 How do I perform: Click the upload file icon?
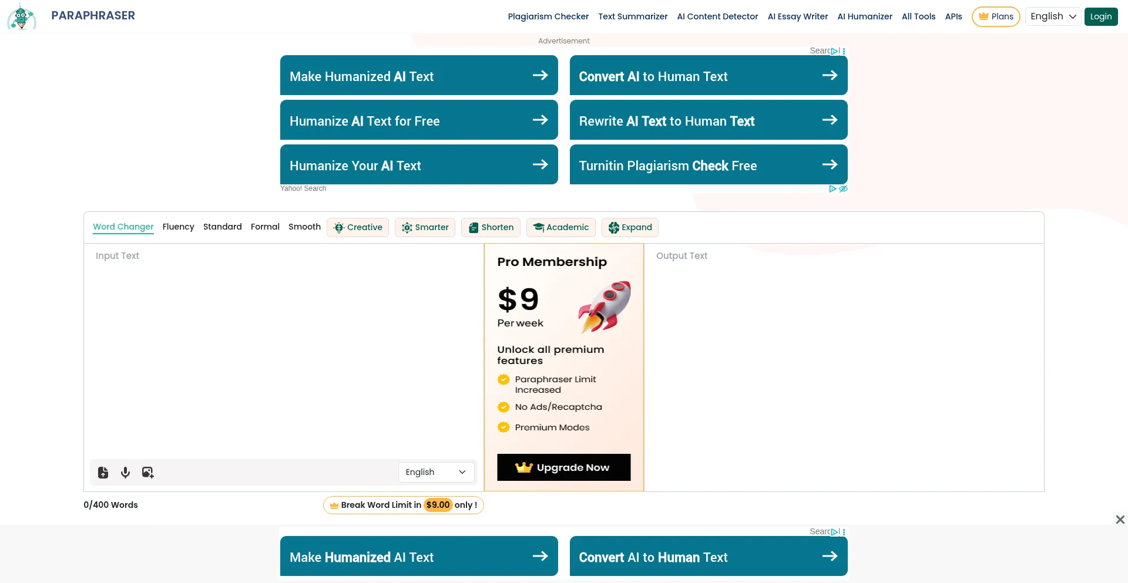[103, 473]
